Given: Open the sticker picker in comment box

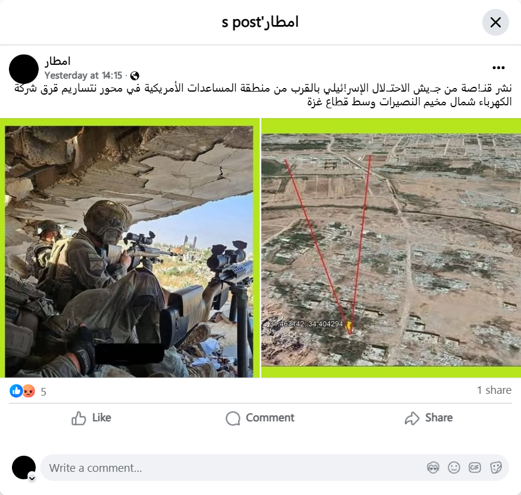Looking at the screenshot, I should tap(496, 468).
